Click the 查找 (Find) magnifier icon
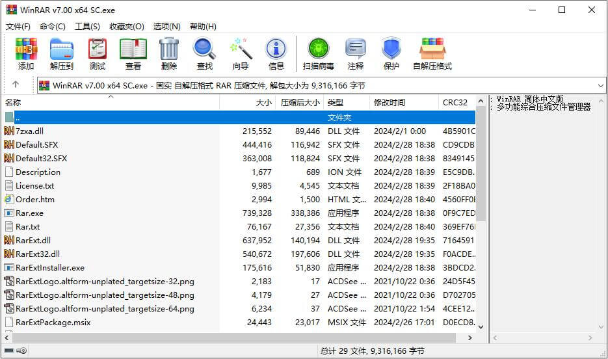608x359 pixels. [x=204, y=49]
